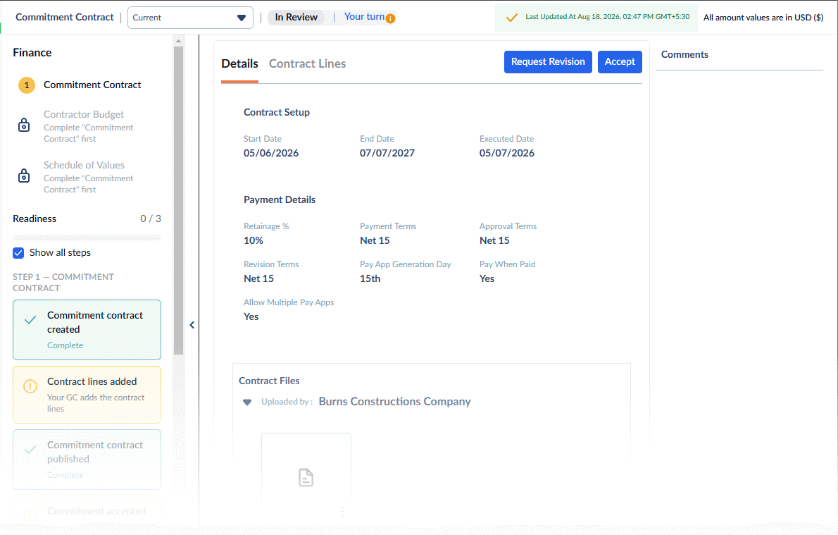The width and height of the screenshot is (838, 535).
Task: Click the Request Revision button
Action: click(x=548, y=62)
